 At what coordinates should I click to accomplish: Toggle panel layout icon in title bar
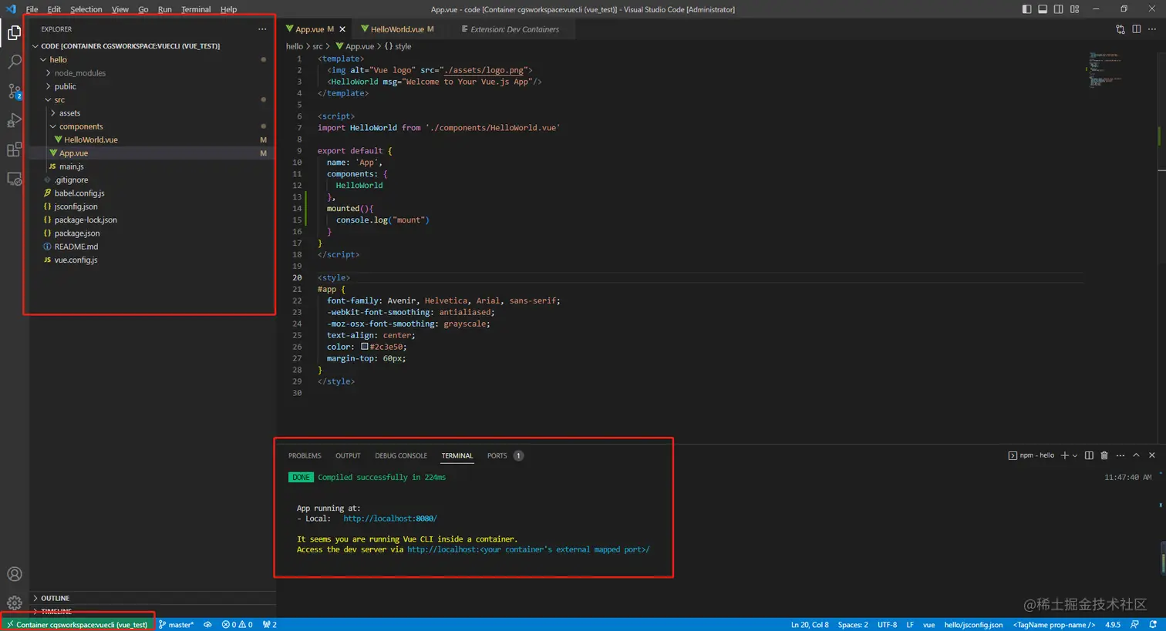1043,9
